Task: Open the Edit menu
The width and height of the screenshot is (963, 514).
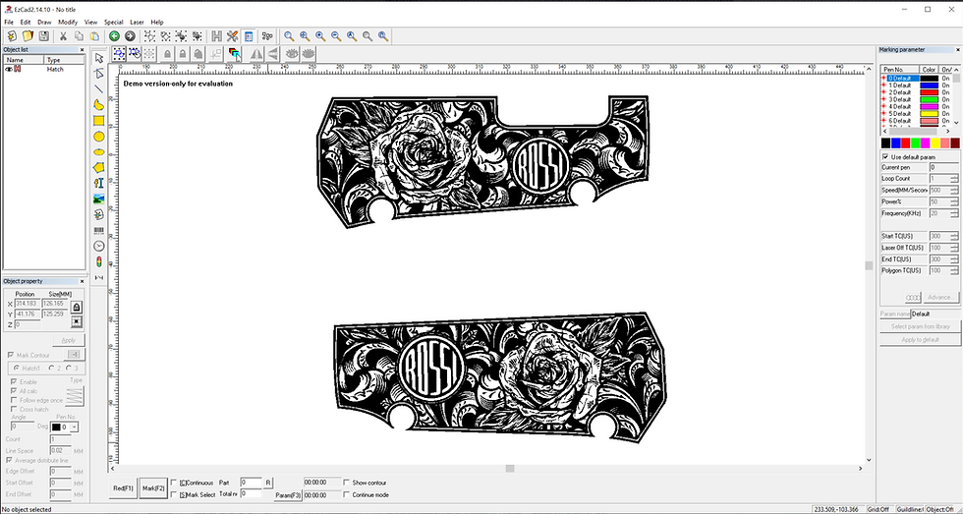Action: coord(26,22)
